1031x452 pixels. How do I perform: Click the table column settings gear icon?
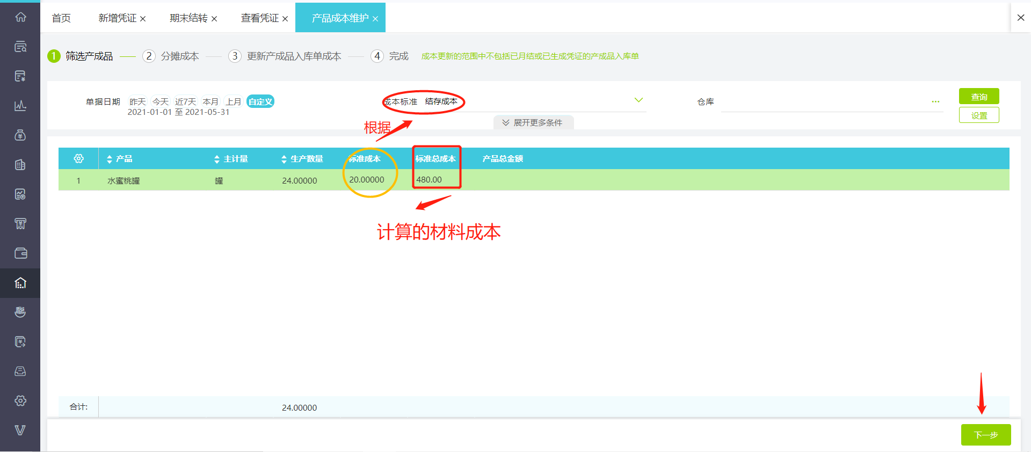(79, 159)
